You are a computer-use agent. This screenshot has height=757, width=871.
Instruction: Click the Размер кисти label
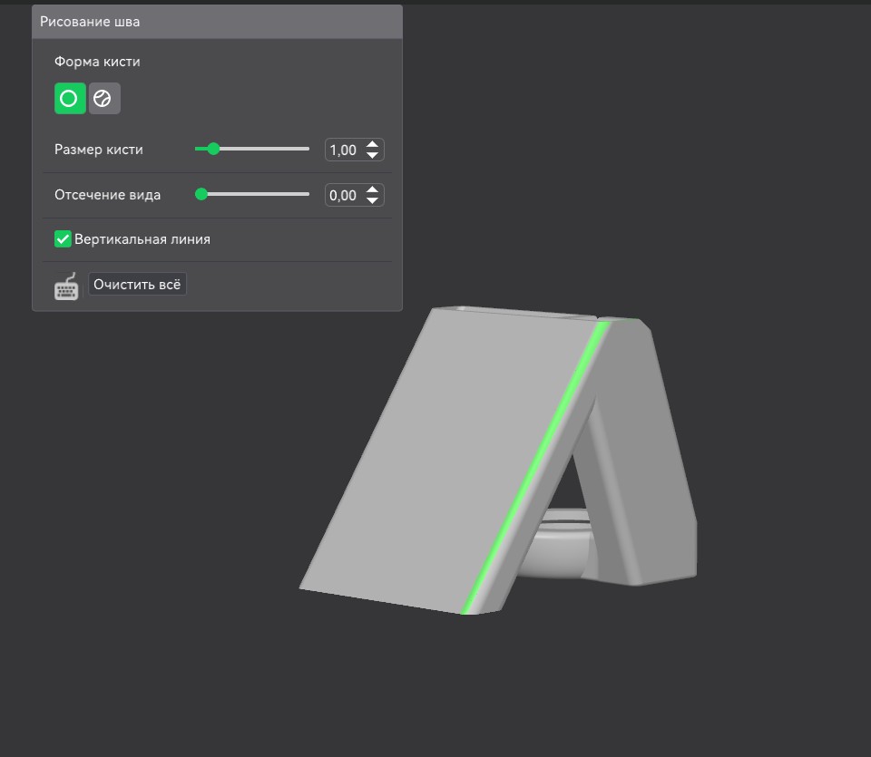coord(99,150)
